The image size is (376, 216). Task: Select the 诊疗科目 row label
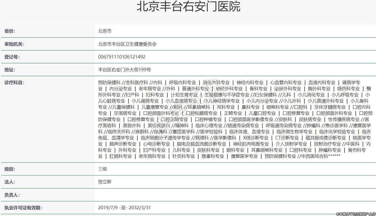(14, 83)
